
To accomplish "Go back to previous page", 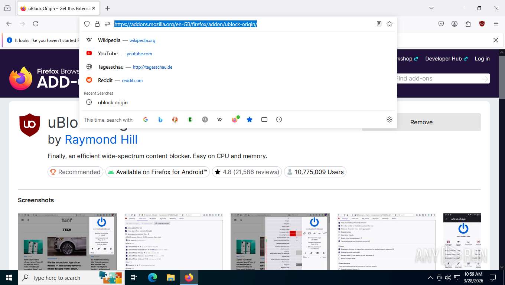I will pos(9,24).
